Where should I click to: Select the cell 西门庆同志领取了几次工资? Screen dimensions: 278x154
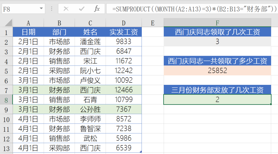pyautogui.click(x=217, y=32)
